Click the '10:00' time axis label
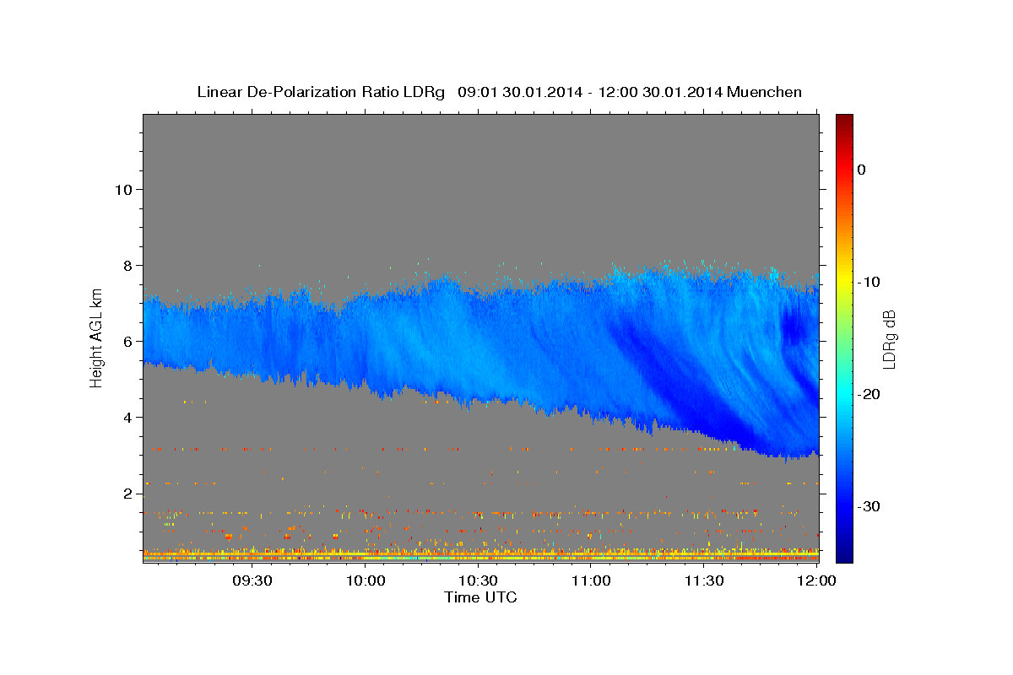The image size is (1013, 675). pyautogui.click(x=366, y=581)
